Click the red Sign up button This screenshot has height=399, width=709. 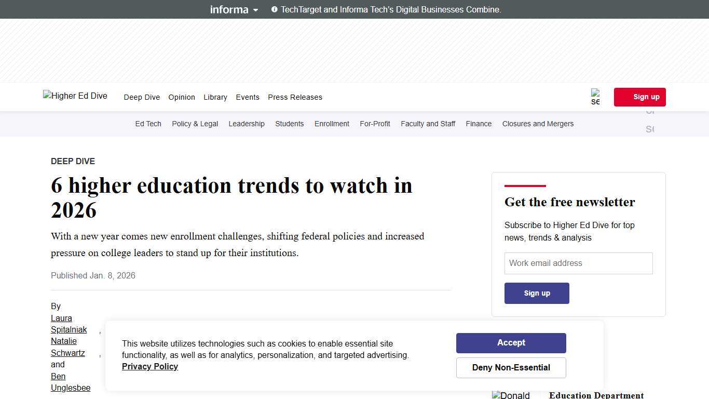pos(639,97)
